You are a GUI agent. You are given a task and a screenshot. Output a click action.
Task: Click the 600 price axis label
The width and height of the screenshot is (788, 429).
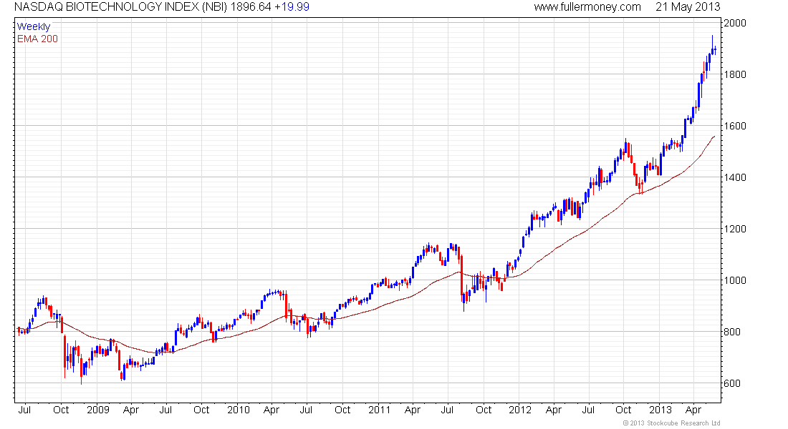732,383
